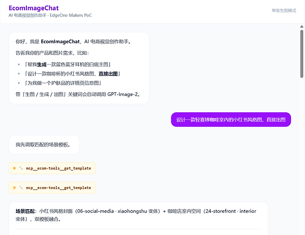Click the orange status dot on the second tool call

(15, 188)
